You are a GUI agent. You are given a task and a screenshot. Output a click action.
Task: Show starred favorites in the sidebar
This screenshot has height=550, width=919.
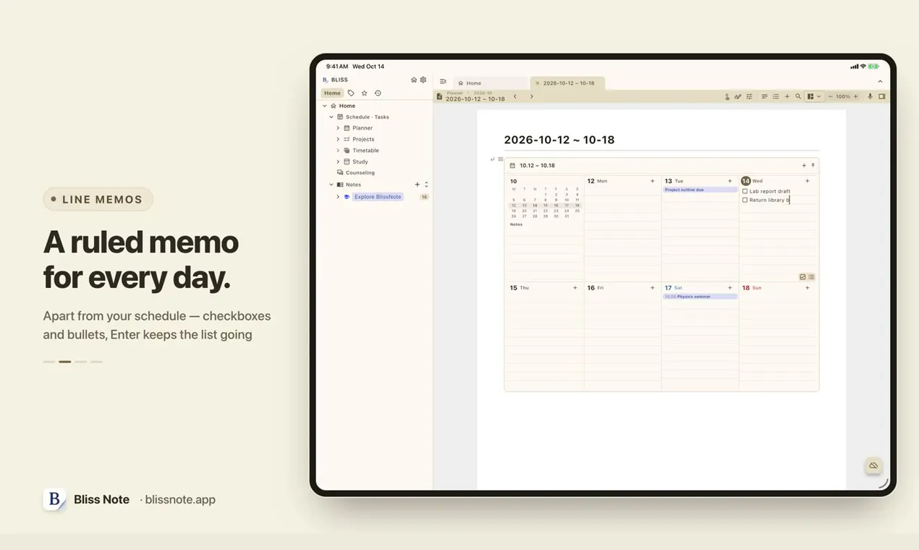tap(365, 93)
